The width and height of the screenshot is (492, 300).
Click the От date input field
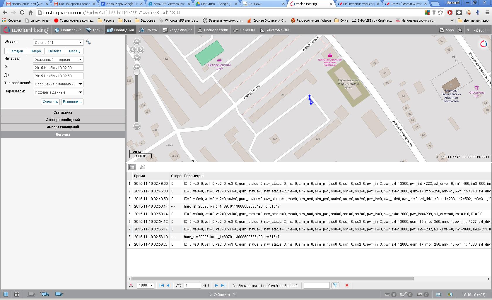pyautogui.click(x=58, y=68)
